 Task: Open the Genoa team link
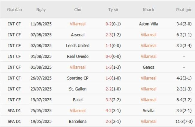[148, 67]
